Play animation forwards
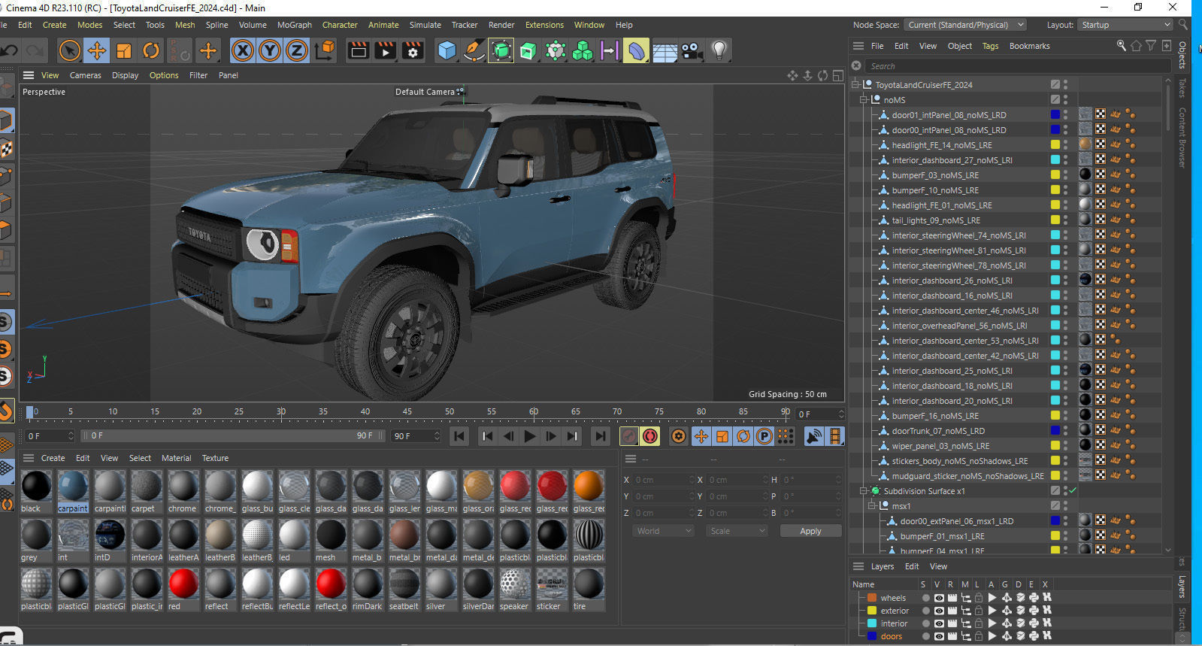This screenshot has height=646, width=1202. [530, 436]
